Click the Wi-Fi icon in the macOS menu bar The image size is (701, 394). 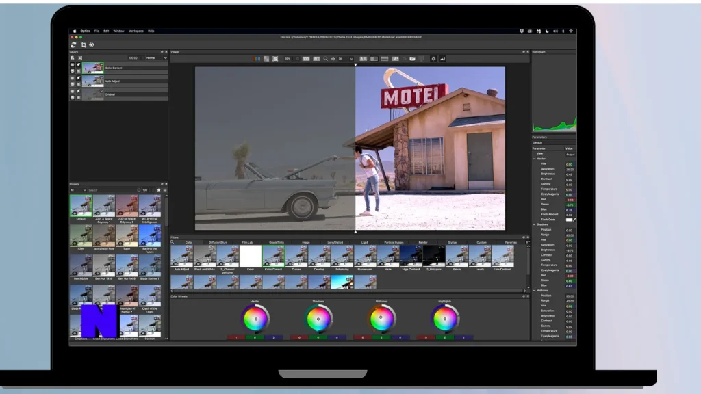(571, 31)
